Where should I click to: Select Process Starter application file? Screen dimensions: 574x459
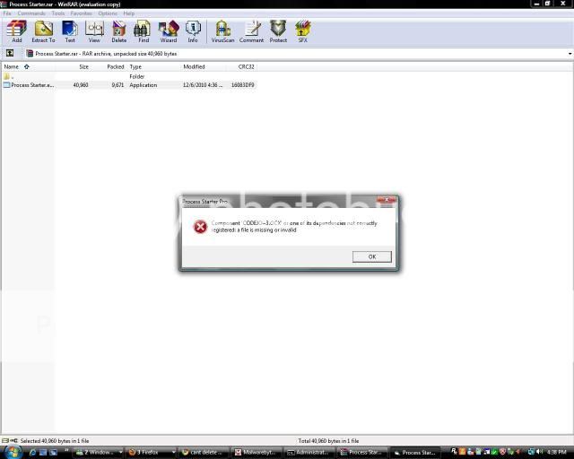point(31,85)
